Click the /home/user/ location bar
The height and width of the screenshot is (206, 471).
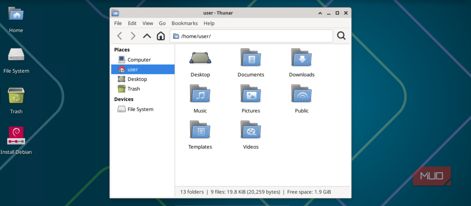tap(251, 36)
